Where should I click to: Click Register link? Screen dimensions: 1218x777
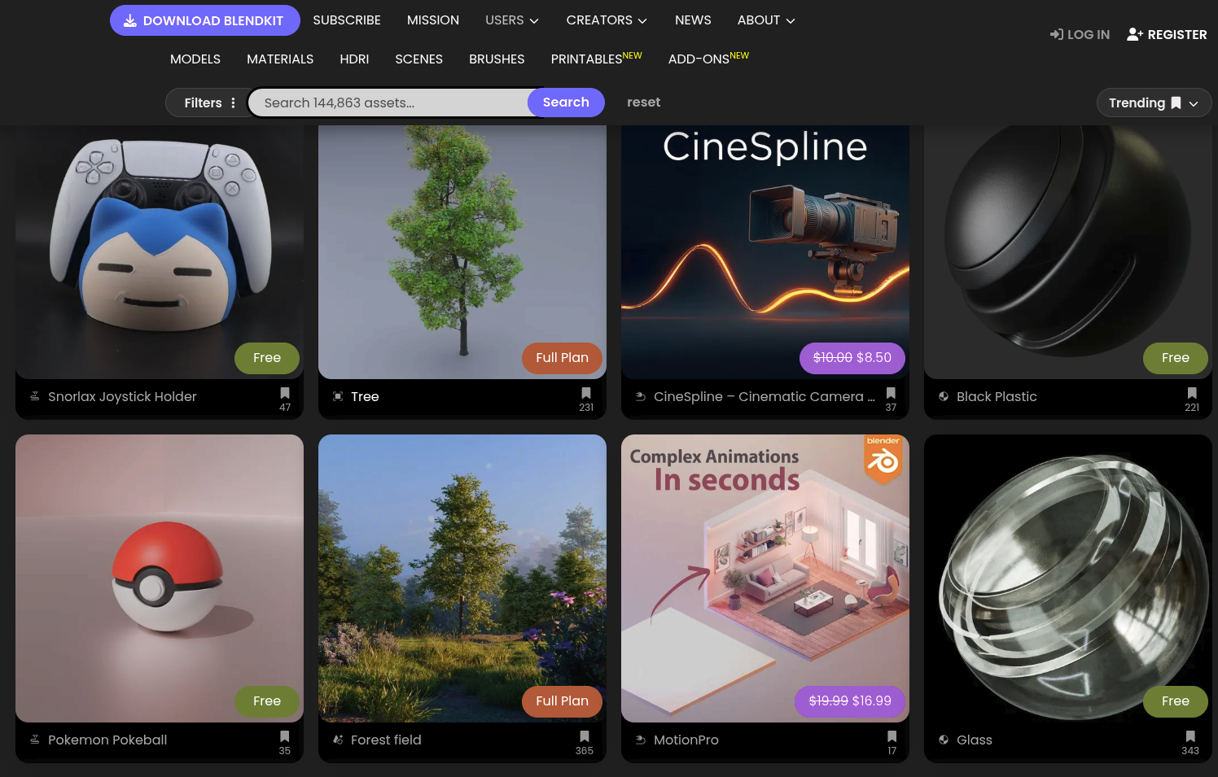[x=1167, y=34]
